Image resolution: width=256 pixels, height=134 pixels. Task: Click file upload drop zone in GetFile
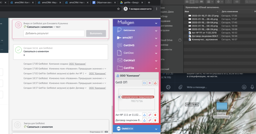137,99
